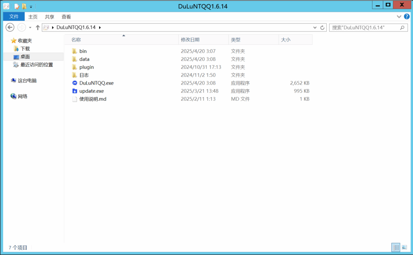Click the folder icon in address bar
This screenshot has width=413, height=255.
[46, 27]
